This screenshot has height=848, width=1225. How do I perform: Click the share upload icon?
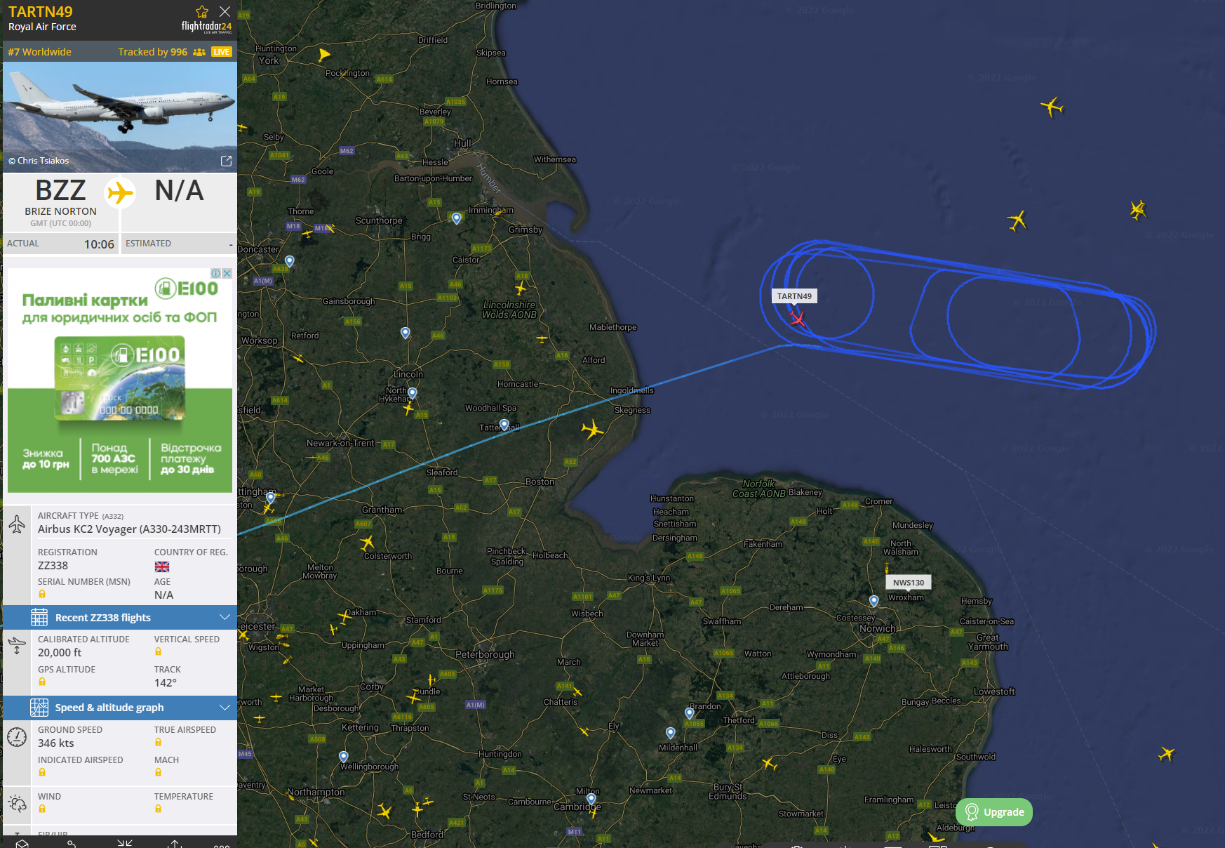pyautogui.click(x=175, y=843)
